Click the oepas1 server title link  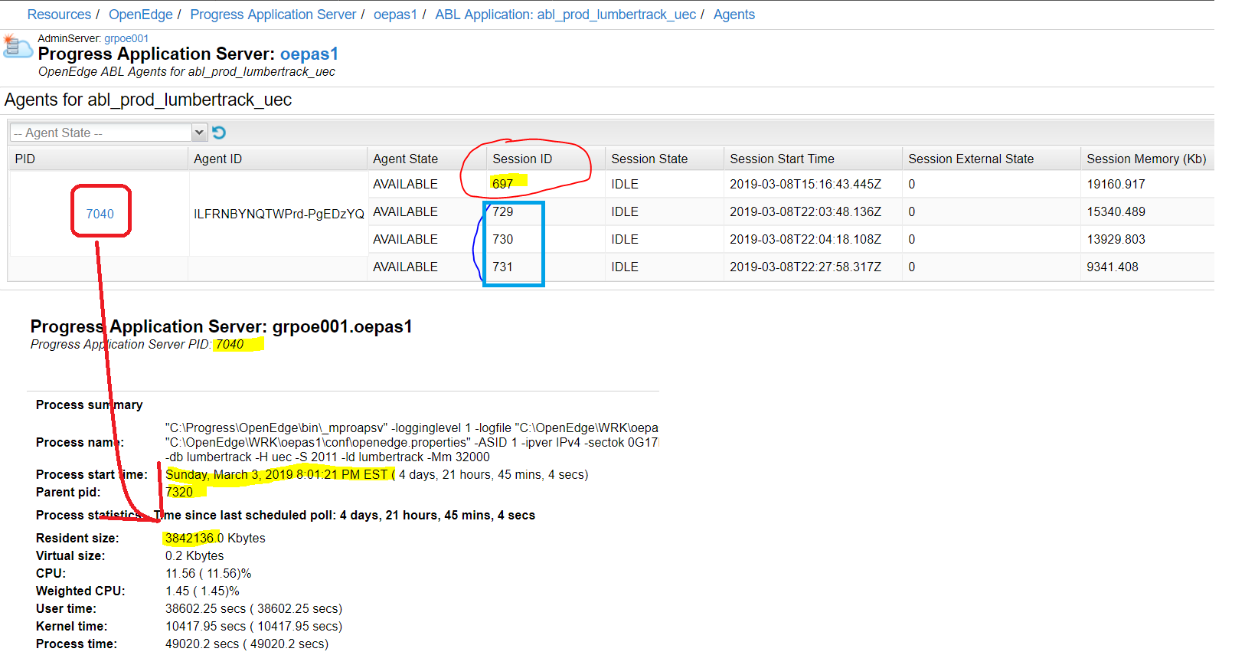(x=309, y=54)
